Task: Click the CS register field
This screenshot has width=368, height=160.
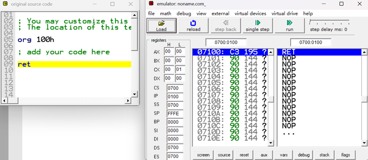Action: [x=175, y=88]
